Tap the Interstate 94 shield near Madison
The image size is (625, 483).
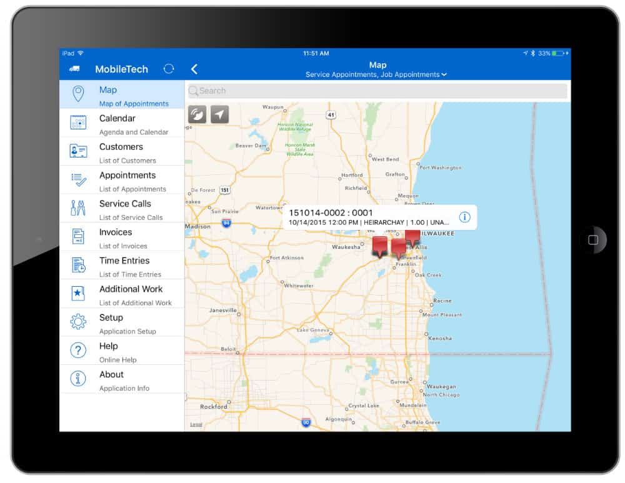[226, 223]
